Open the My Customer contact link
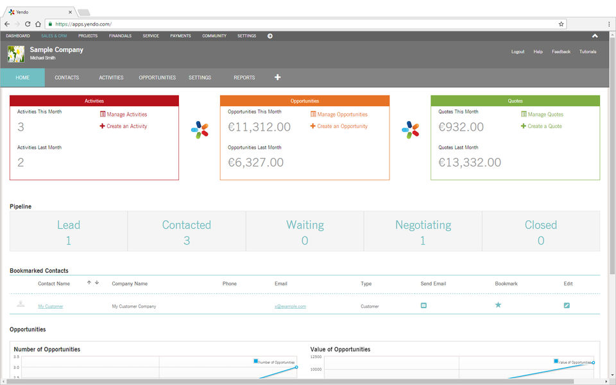This screenshot has height=385, width=616. pyautogui.click(x=50, y=307)
